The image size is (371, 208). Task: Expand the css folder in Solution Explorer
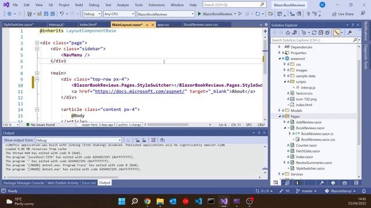[x=285, y=64]
